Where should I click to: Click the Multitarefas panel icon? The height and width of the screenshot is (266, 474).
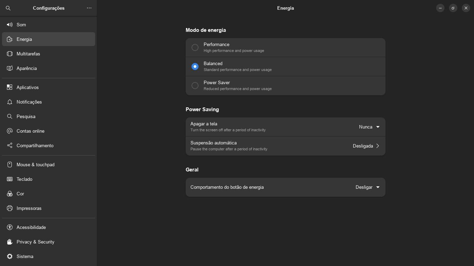tap(10, 54)
